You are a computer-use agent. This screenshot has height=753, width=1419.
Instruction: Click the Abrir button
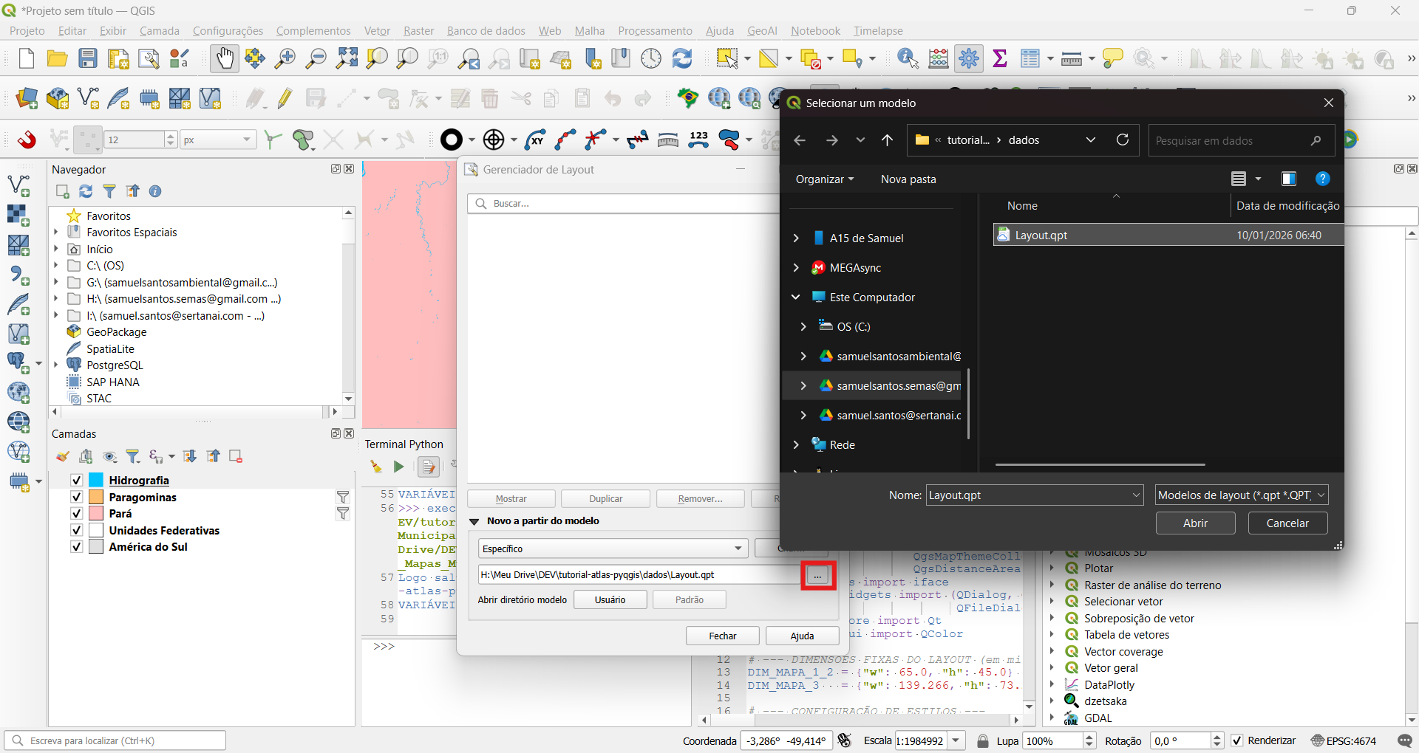[1195, 523]
